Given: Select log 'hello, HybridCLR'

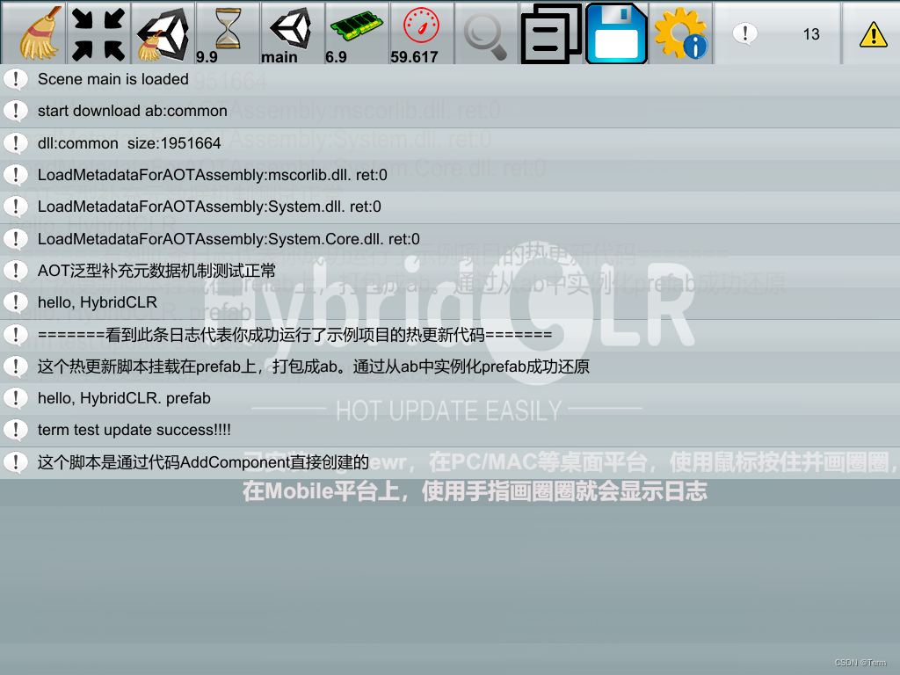Looking at the screenshot, I should point(450,302).
